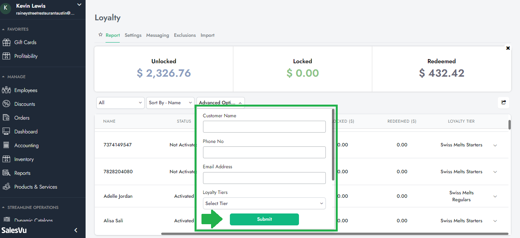Open Accounting calculator icon
This screenshot has width=520, height=238.
(6, 145)
